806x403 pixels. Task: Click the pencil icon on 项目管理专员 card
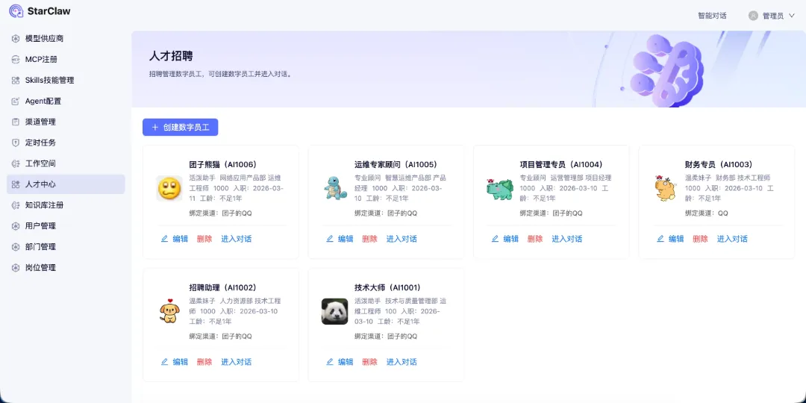(495, 239)
